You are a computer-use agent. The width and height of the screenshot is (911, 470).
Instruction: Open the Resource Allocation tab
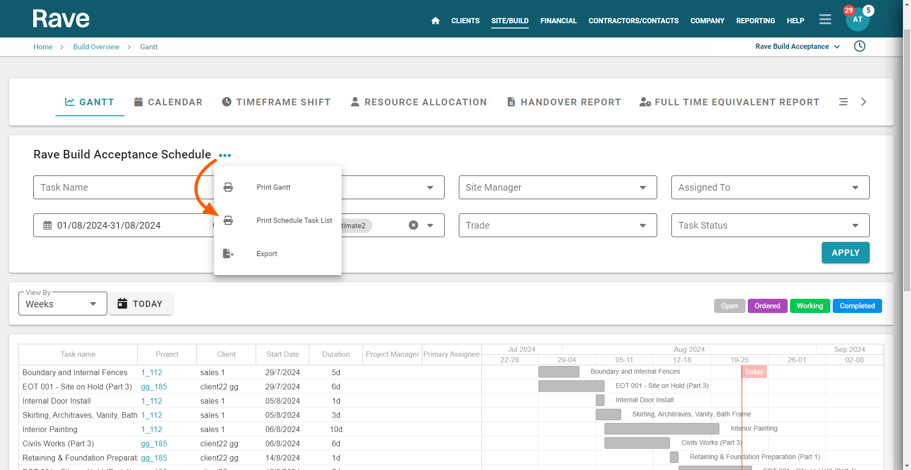pyautogui.click(x=418, y=102)
